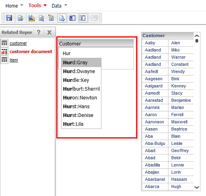Click the Customer list scrollbar thumb
The width and height of the screenshot is (206, 196).
coord(197,41)
